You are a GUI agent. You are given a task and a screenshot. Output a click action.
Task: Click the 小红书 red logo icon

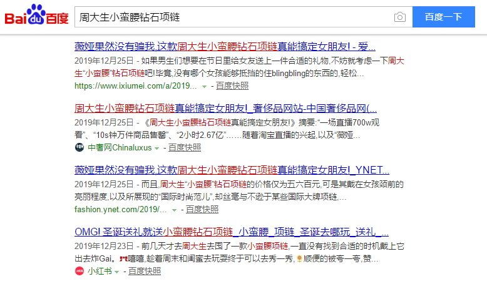click(x=79, y=271)
